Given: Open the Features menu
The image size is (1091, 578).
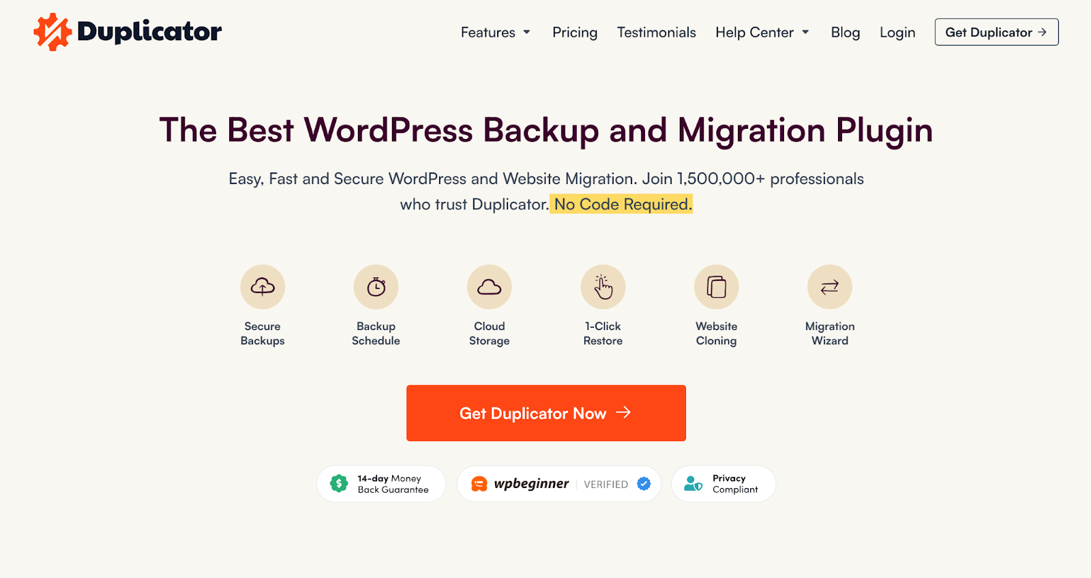Looking at the screenshot, I should tap(488, 32).
